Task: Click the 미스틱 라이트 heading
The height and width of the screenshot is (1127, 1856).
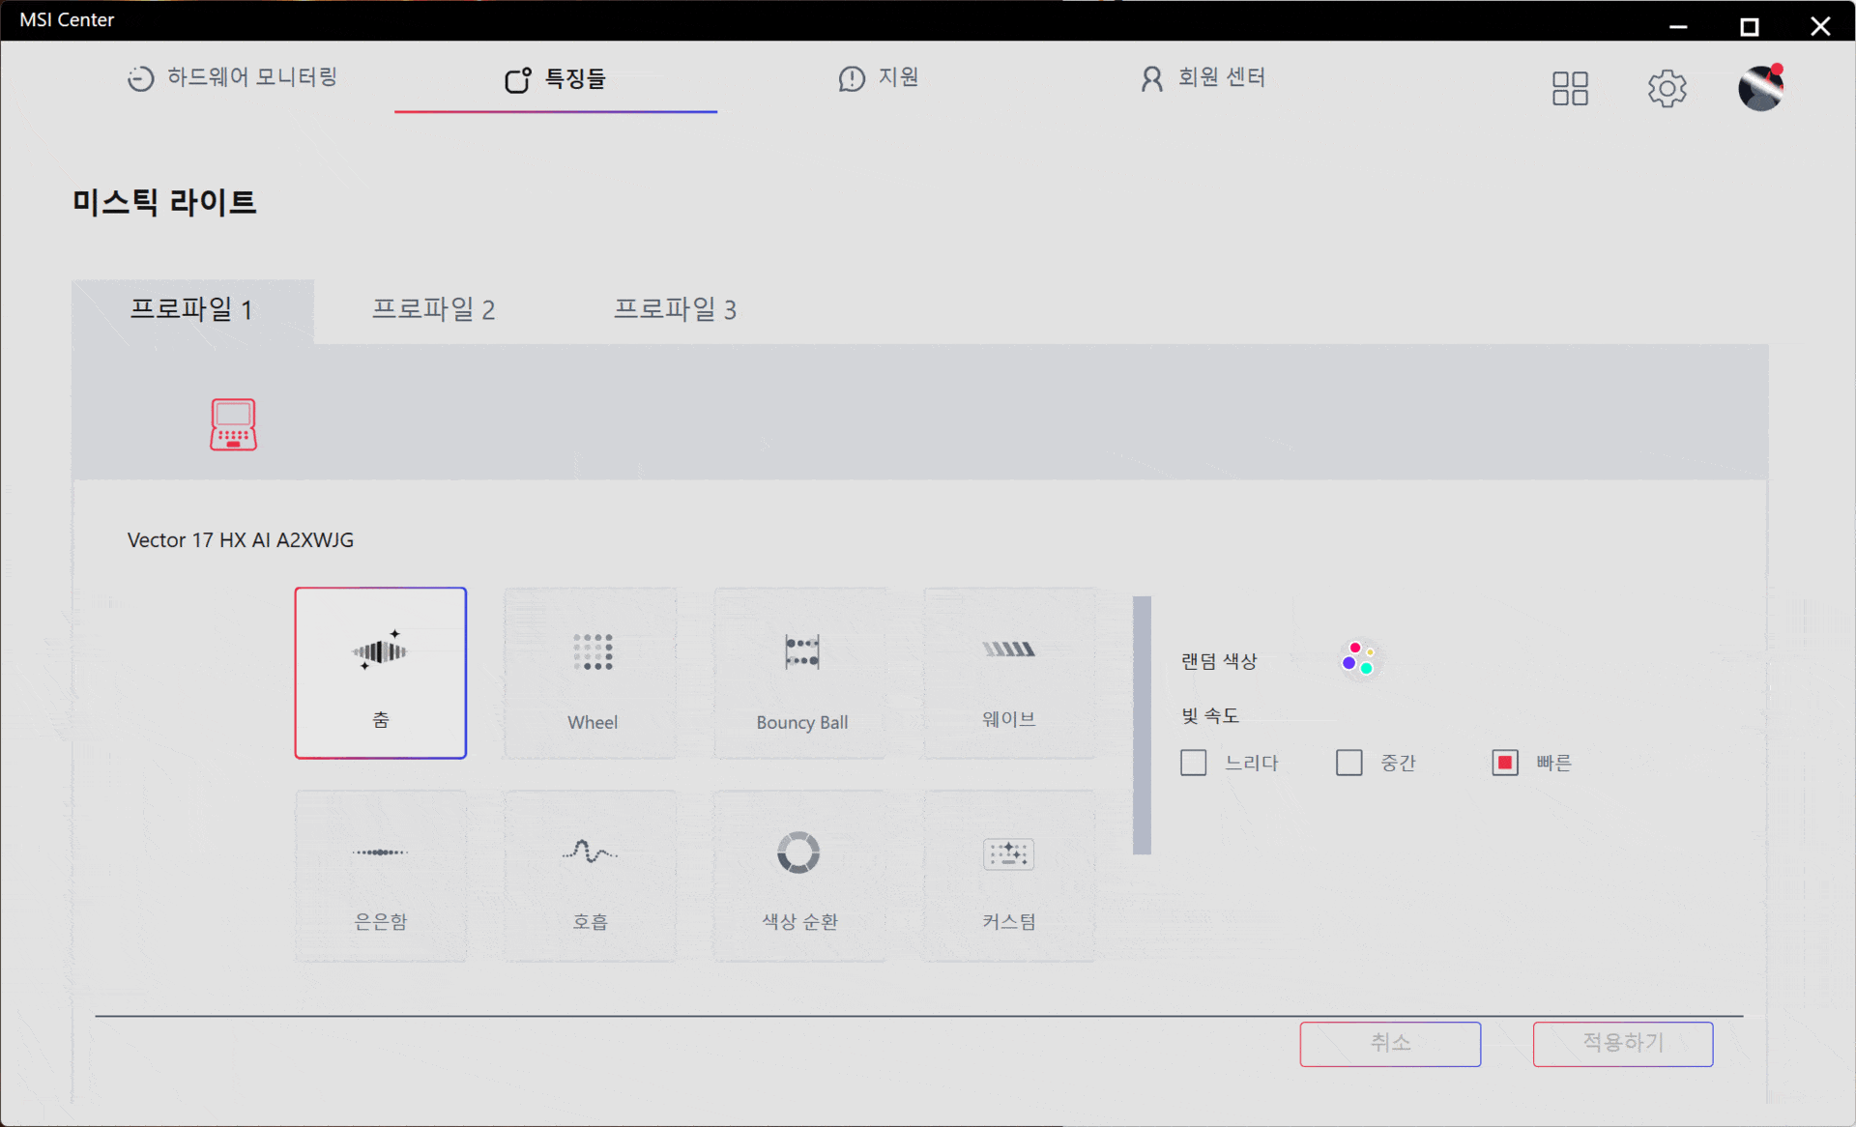Action: pyautogui.click(x=164, y=202)
